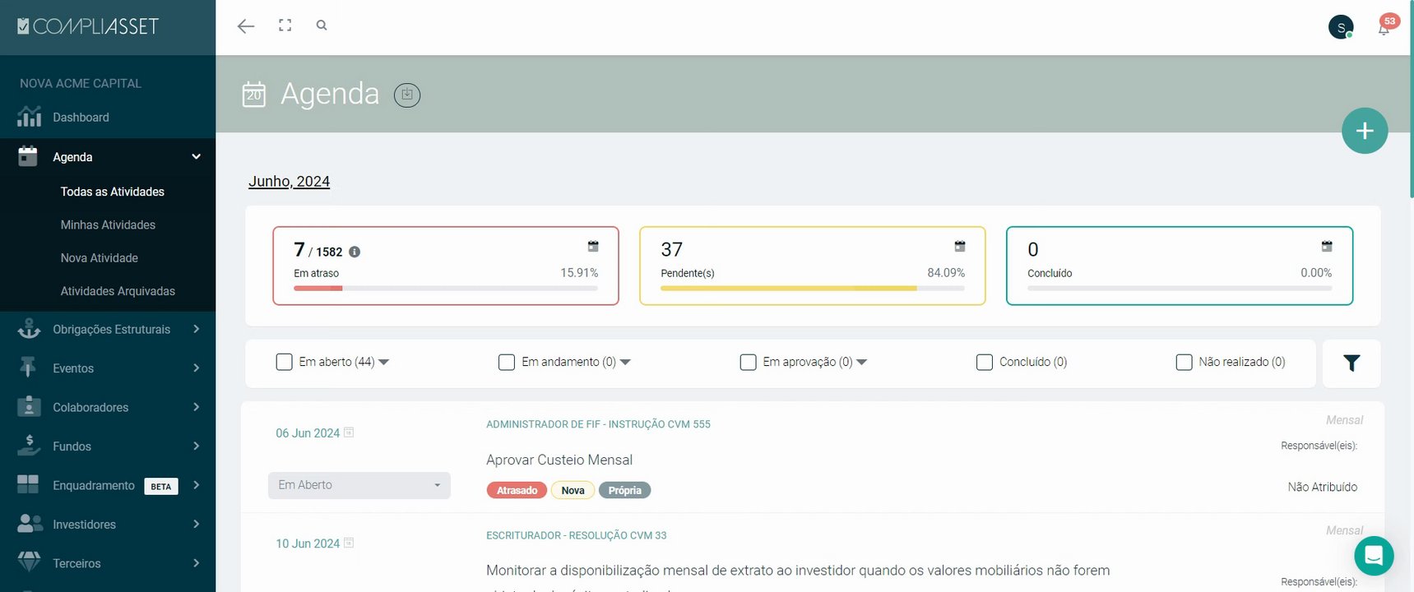Click the Junho, 2024 month link
1414x592 pixels.
point(289,181)
